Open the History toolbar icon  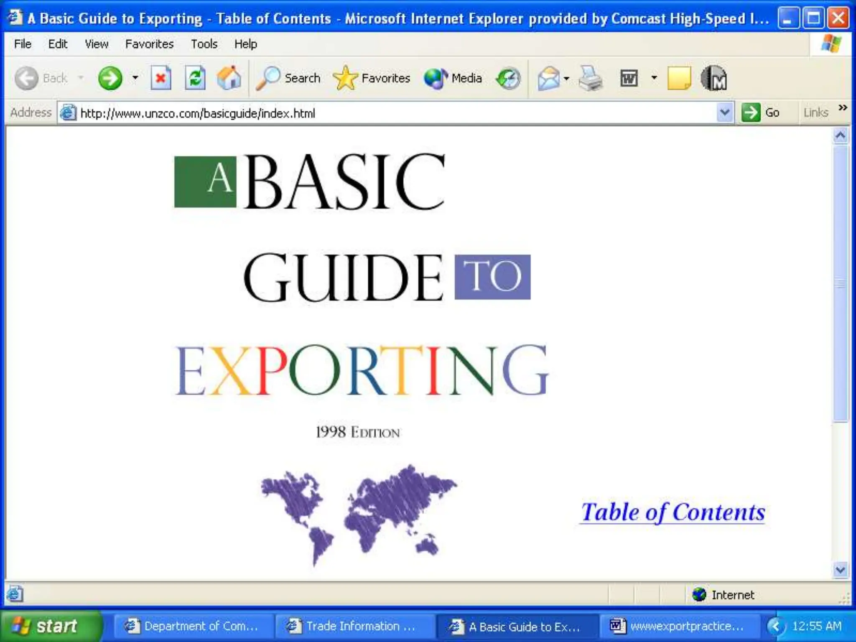coord(508,78)
